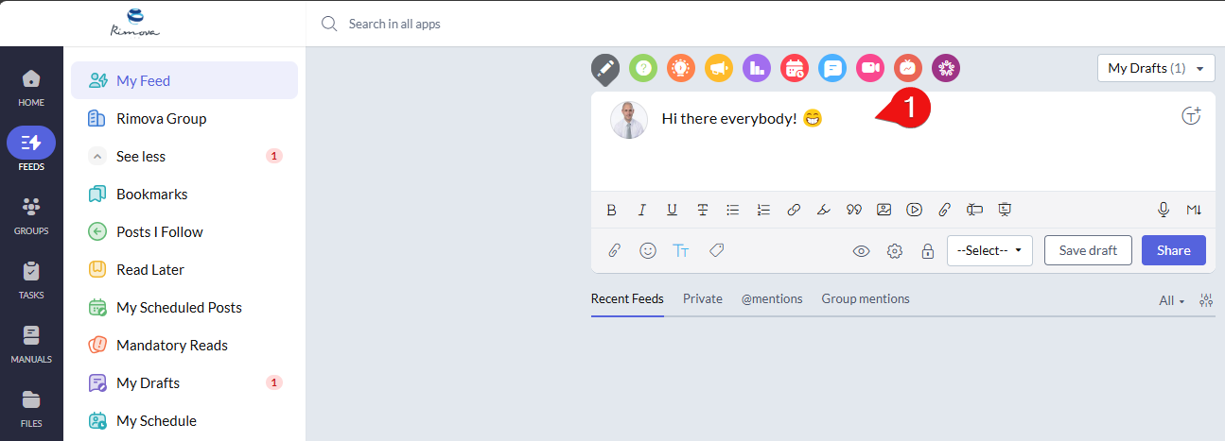The image size is (1225, 441).
Task: Open the --Select-- dropdown
Action: pos(989,251)
